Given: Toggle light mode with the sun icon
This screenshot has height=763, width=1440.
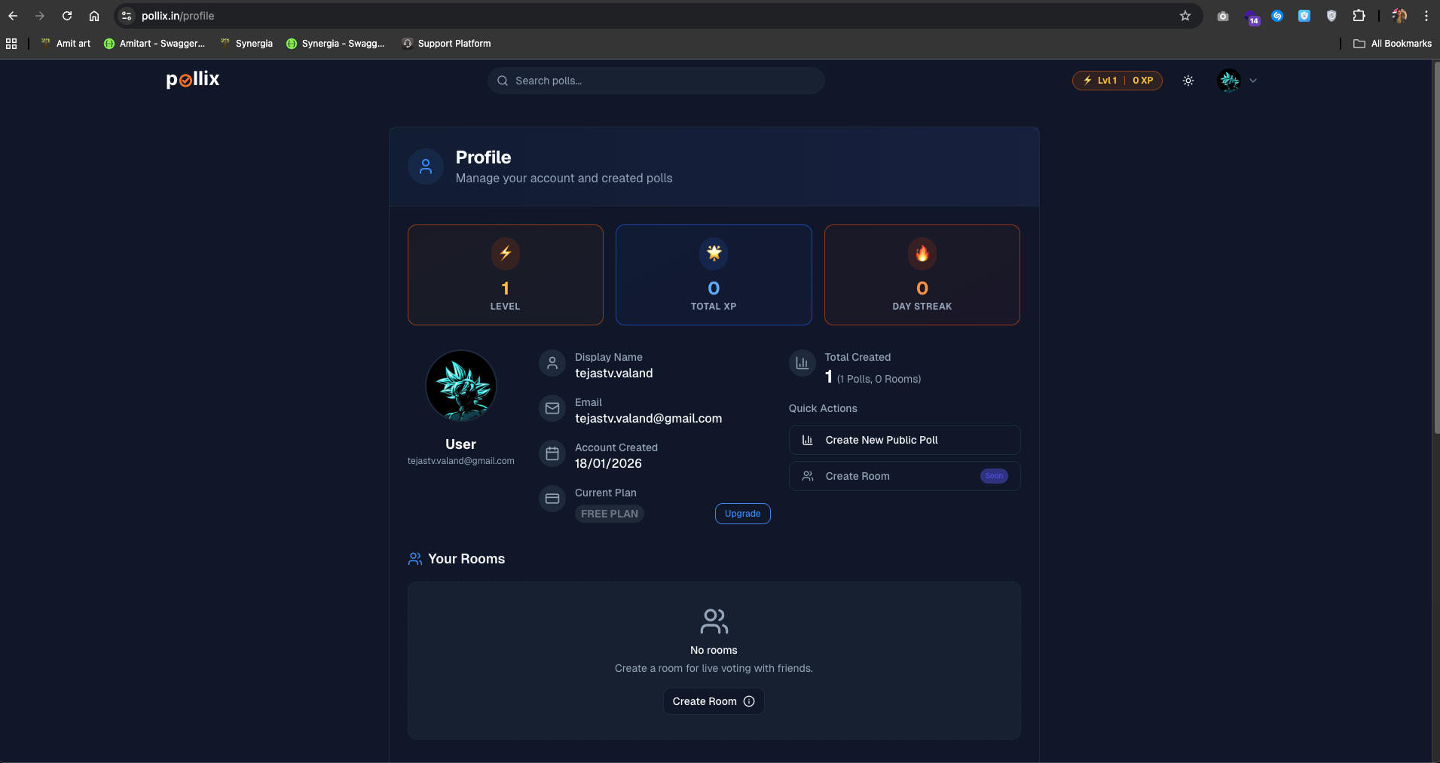Looking at the screenshot, I should (x=1188, y=80).
